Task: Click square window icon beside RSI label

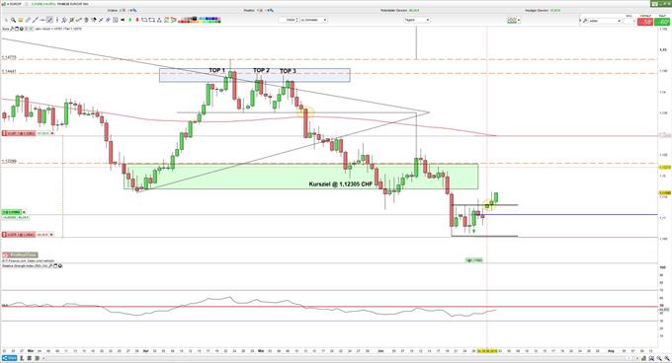Action: point(55,266)
